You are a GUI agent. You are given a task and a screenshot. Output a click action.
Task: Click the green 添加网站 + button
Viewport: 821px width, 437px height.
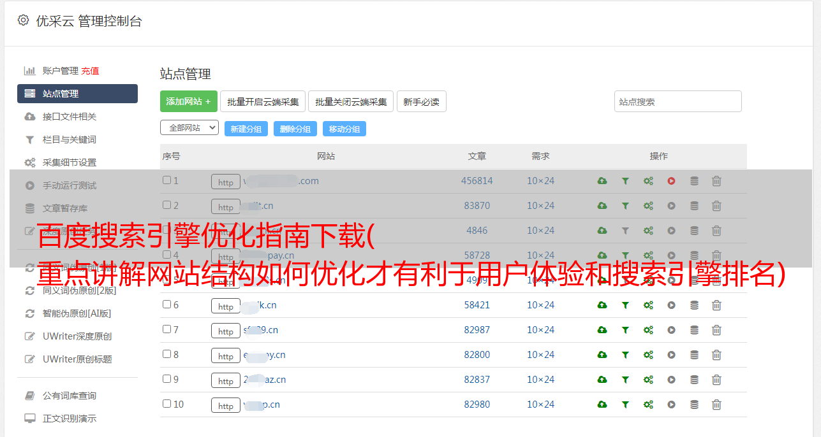tap(189, 101)
